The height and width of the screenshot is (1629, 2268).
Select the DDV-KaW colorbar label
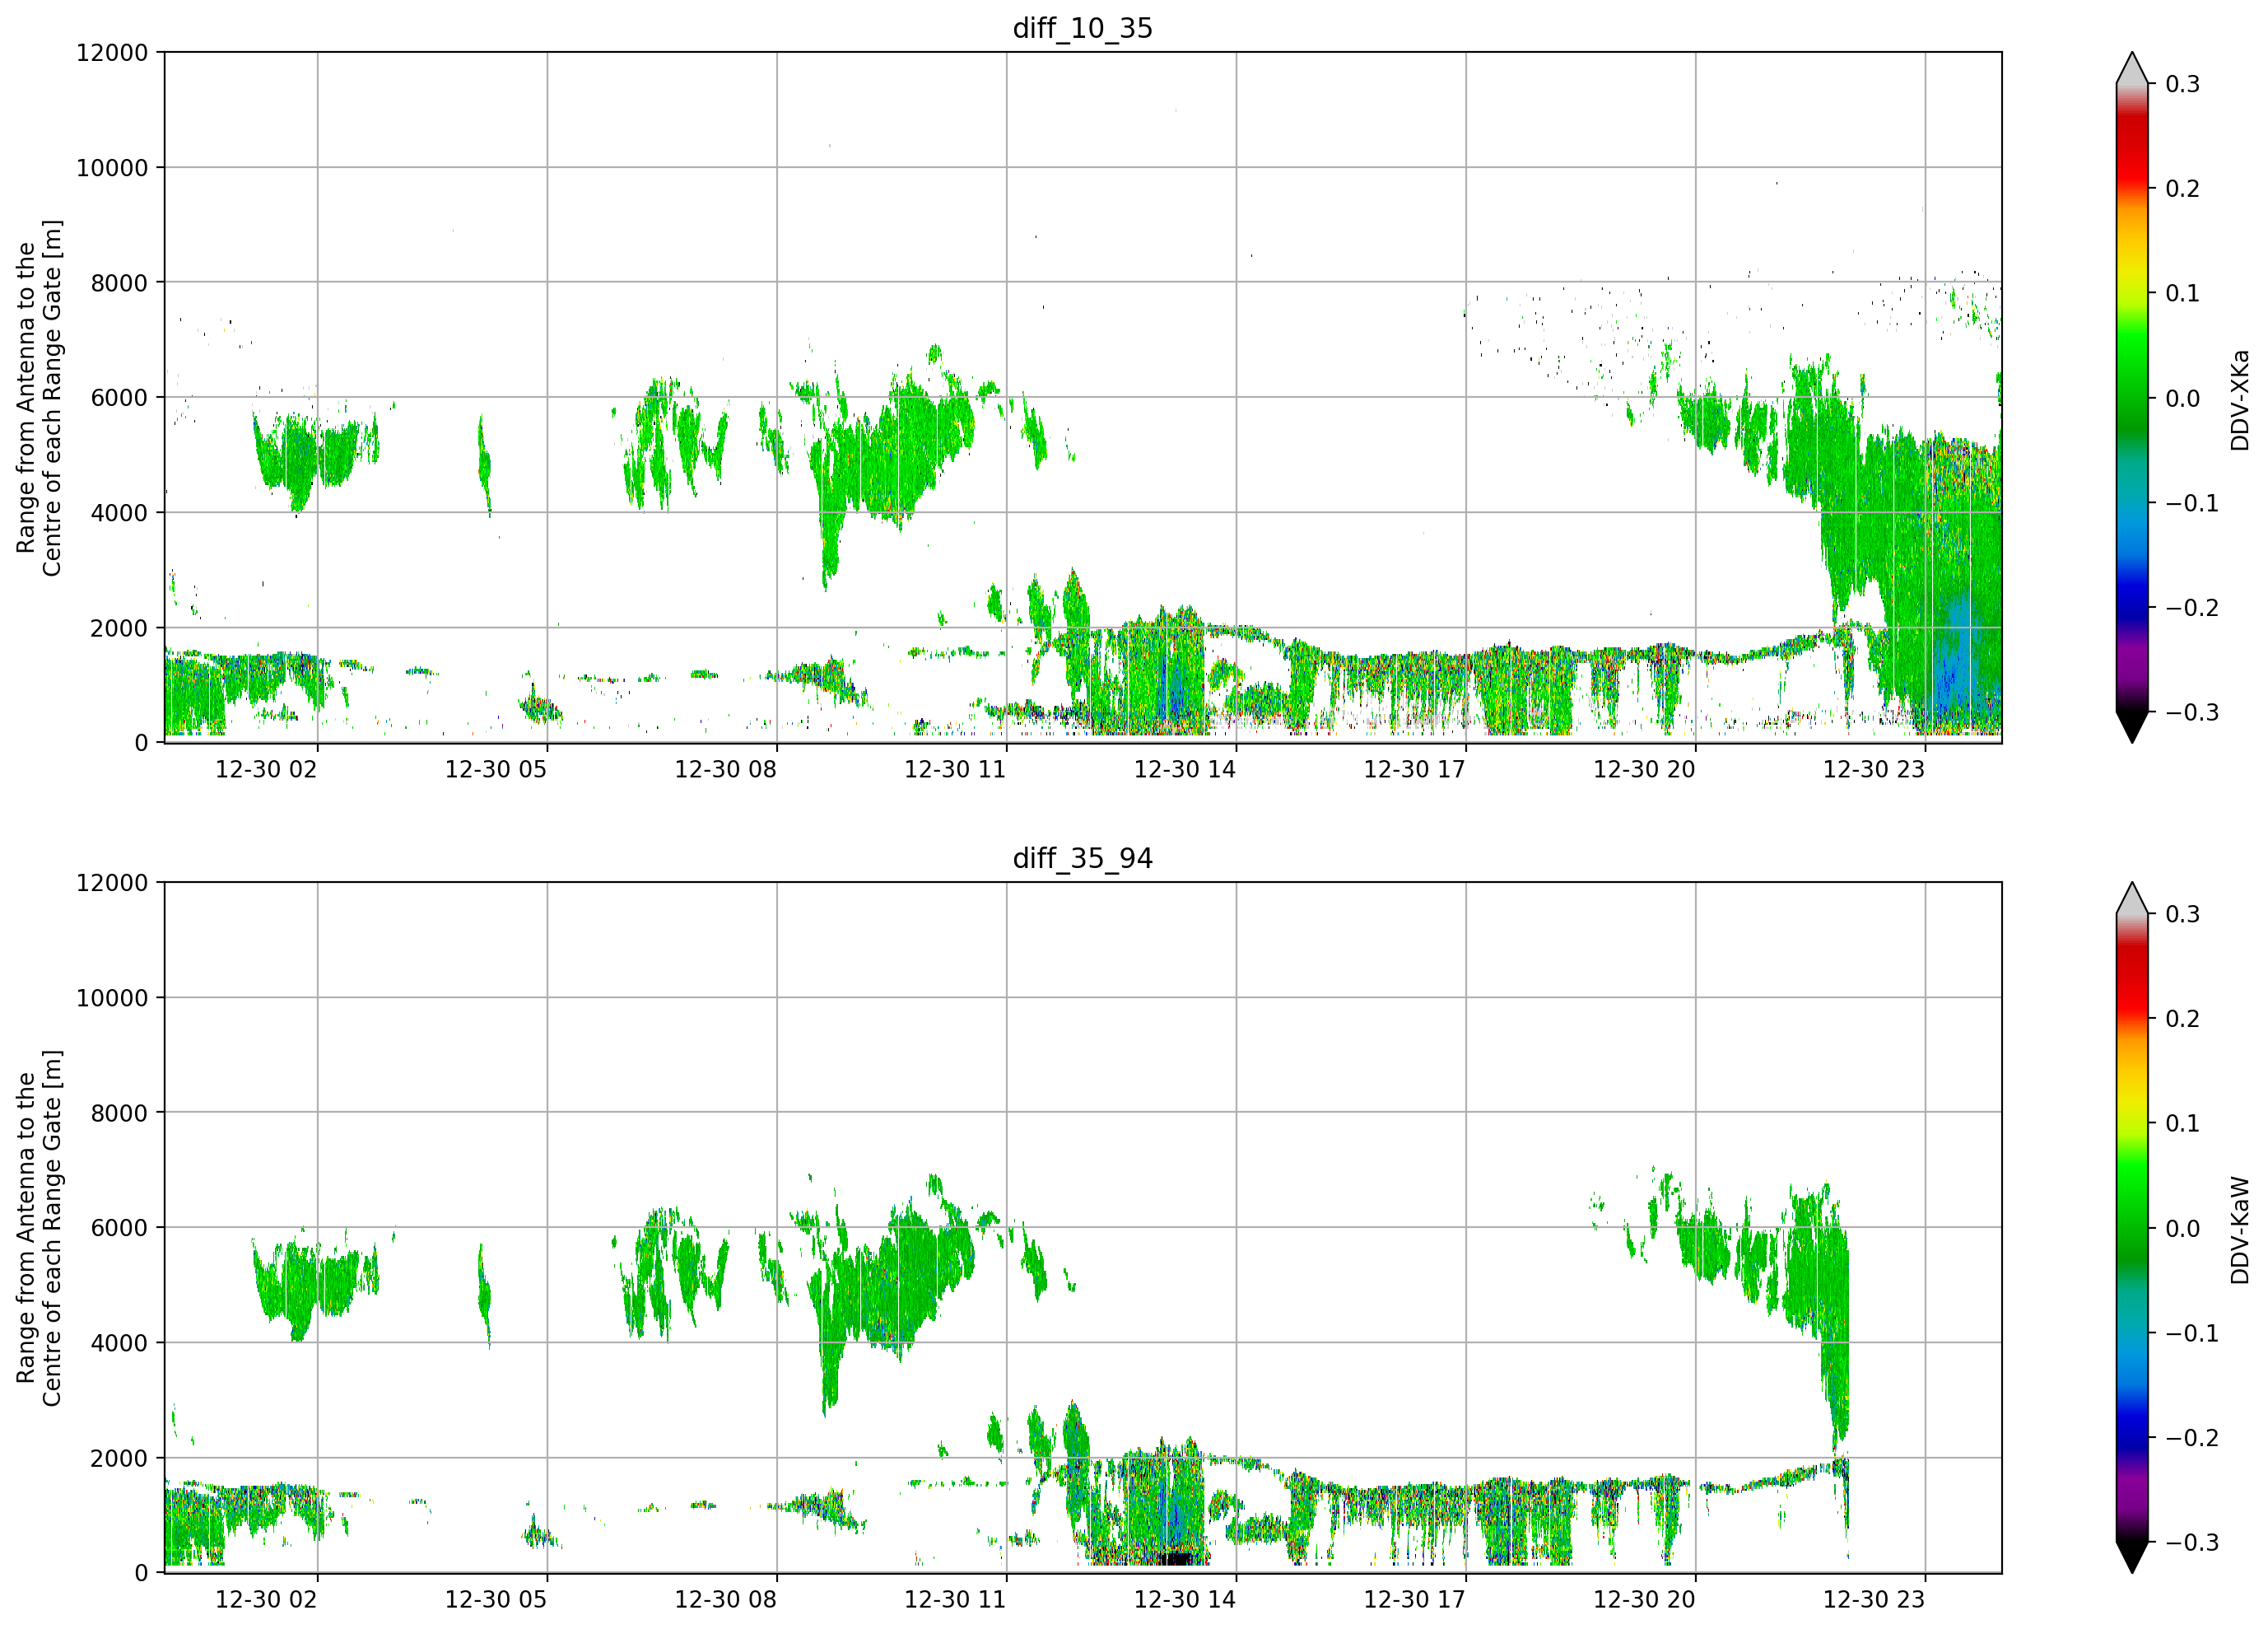(2239, 1230)
